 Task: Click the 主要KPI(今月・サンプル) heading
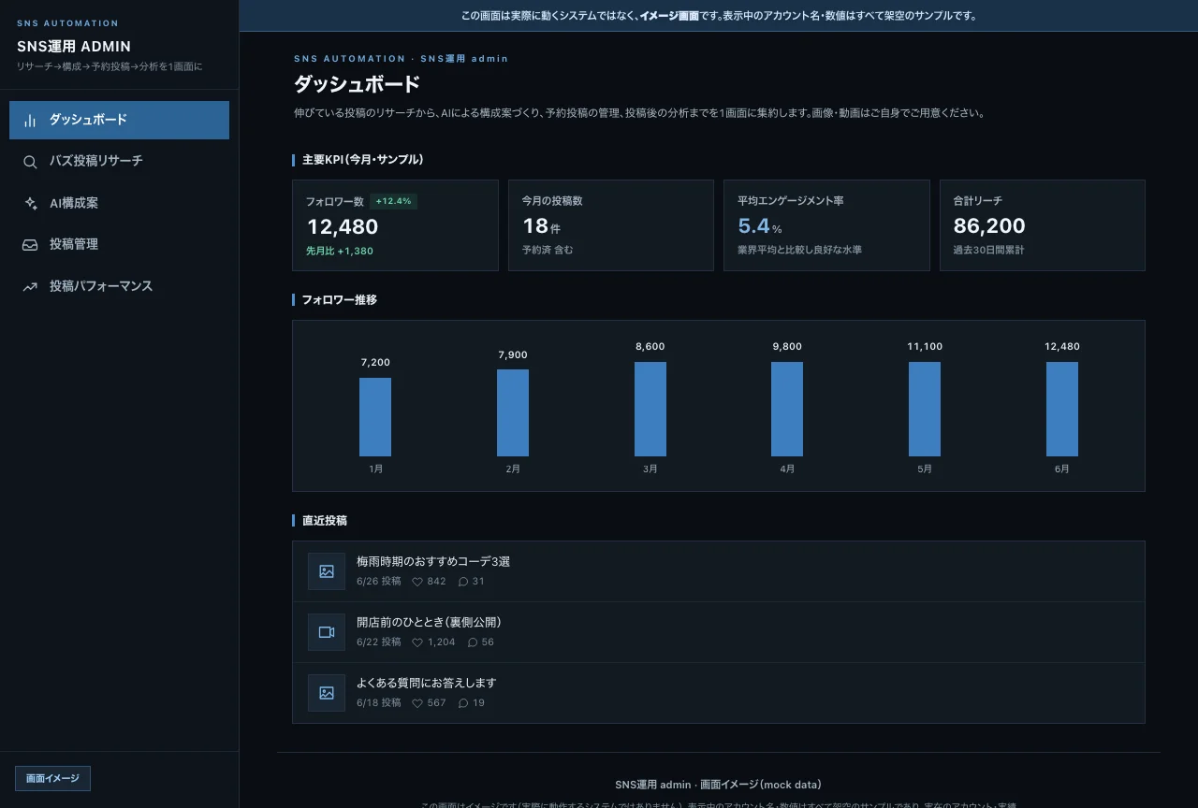(x=363, y=160)
